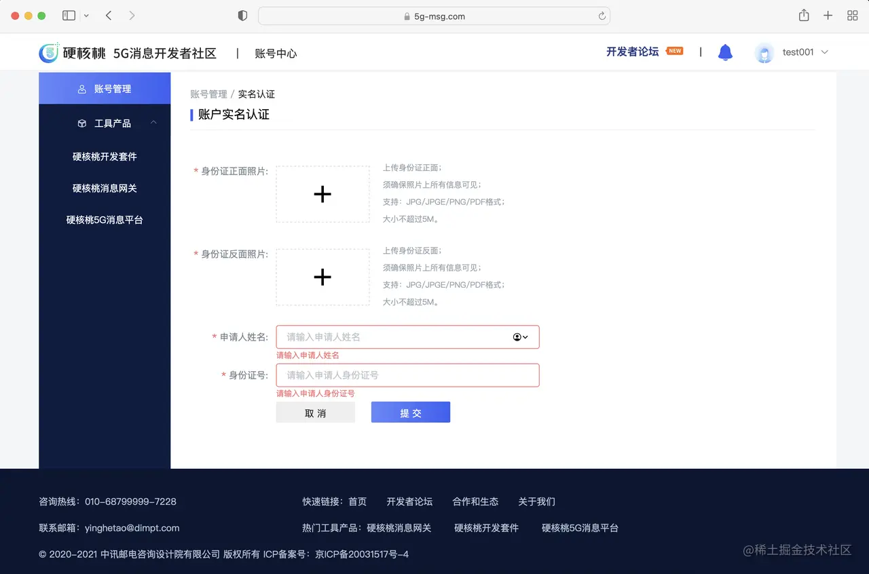This screenshot has width=869, height=574.
Task: Click the privacy shield icon
Action: click(x=242, y=16)
